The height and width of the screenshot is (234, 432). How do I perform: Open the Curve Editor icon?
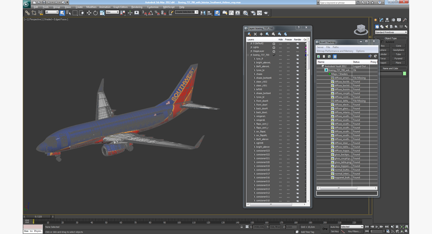coord(231,13)
